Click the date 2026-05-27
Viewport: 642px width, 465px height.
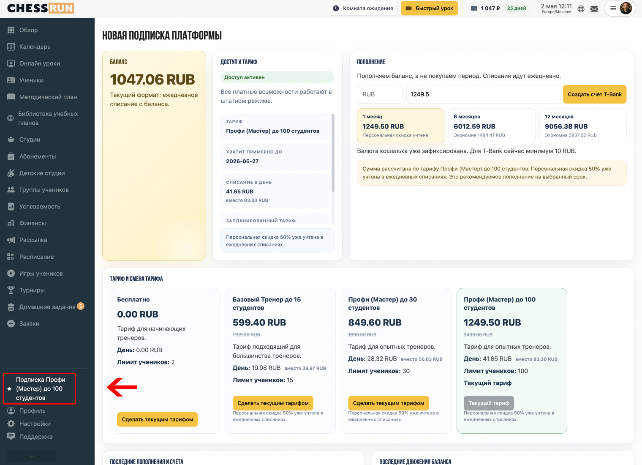point(242,161)
